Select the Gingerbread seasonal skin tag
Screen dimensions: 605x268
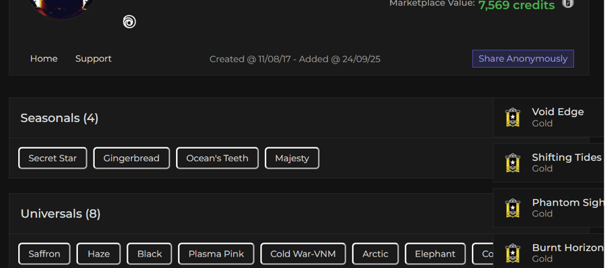131,158
